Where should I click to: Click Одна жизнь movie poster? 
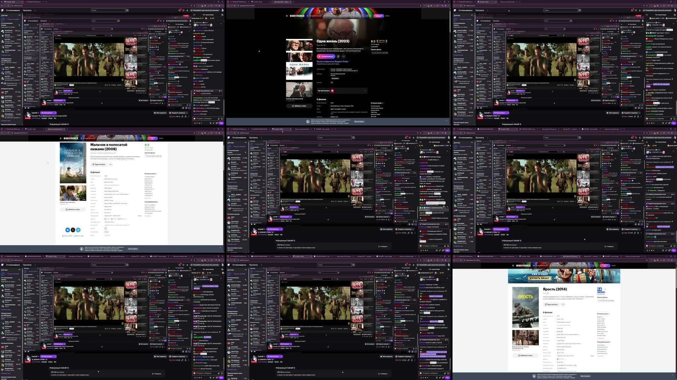click(299, 59)
